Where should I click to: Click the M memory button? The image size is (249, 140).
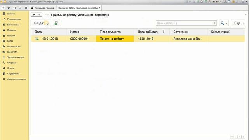[214, 2]
